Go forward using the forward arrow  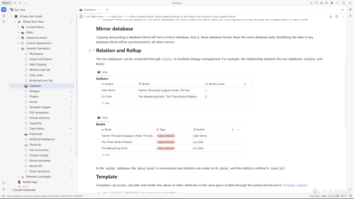pyautogui.click(x=25, y=3)
